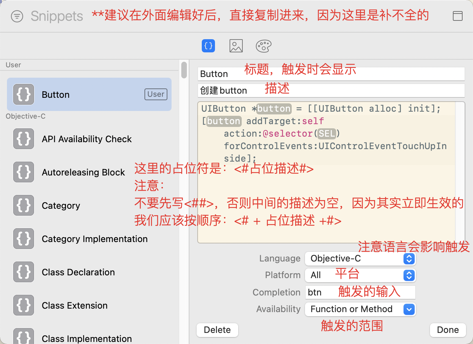This screenshot has height=344, width=473.
Task: Click the Delete button
Action: click(x=217, y=330)
